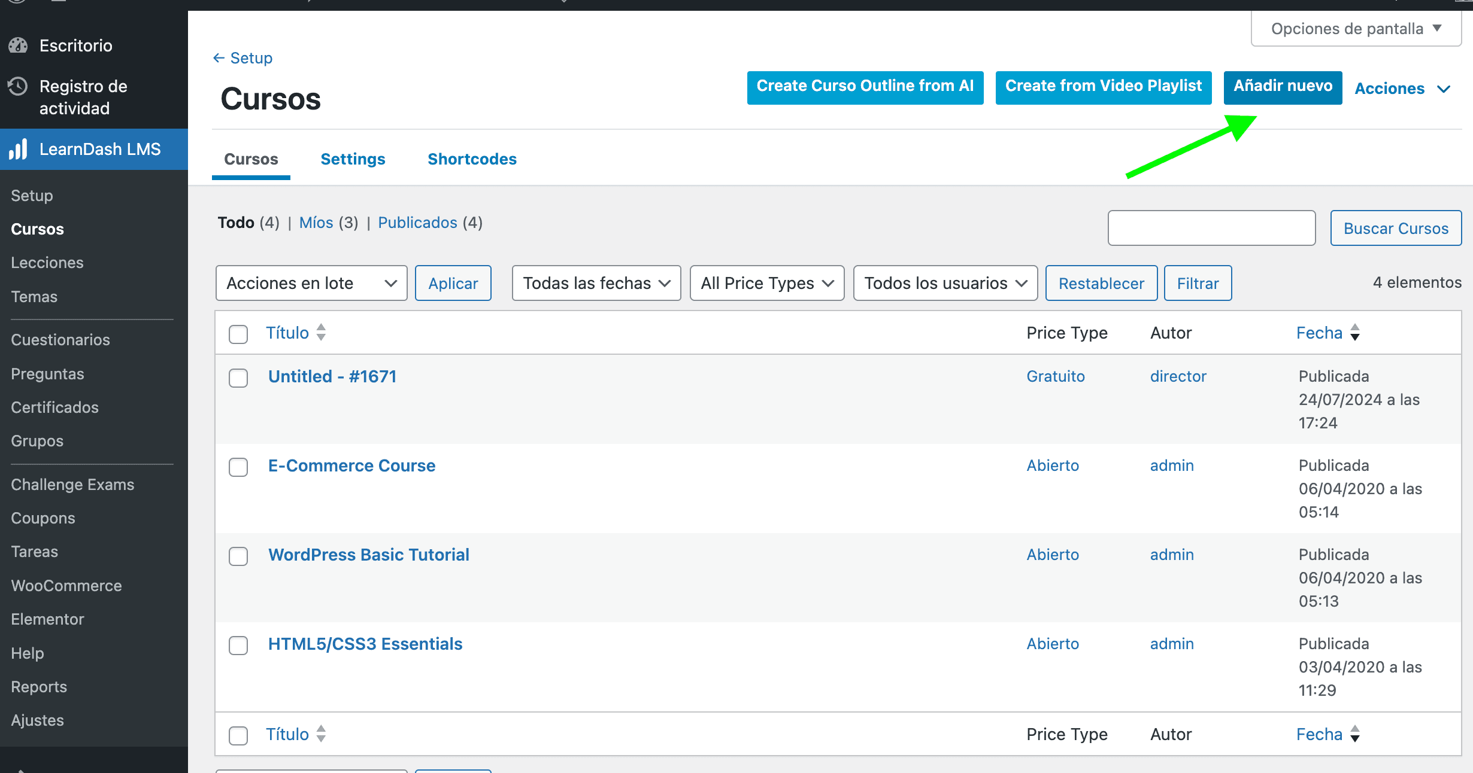Image resolution: width=1473 pixels, height=773 pixels.
Task: Click the Fecha header sort arrows
Action: 1355,333
